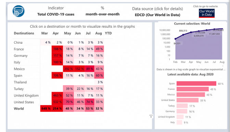Click the face mask COVID logo icon
Screen dimensions: 230x132
pos(18,11)
